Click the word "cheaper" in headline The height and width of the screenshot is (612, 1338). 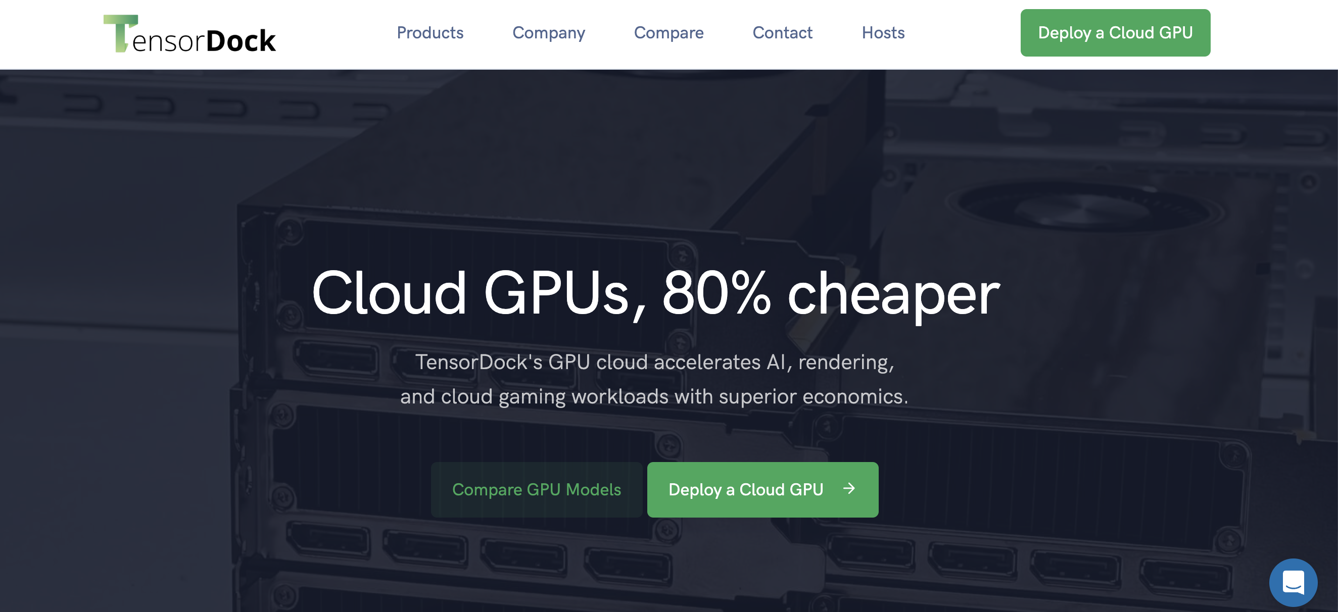pos(893,295)
